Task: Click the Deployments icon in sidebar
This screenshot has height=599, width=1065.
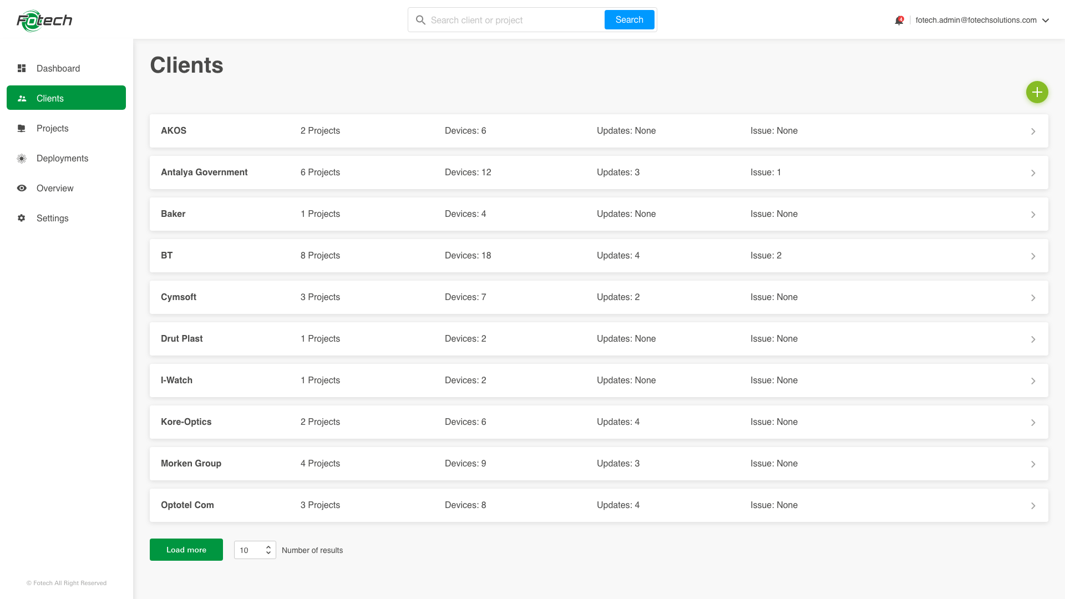Action: [x=22, y=158]
